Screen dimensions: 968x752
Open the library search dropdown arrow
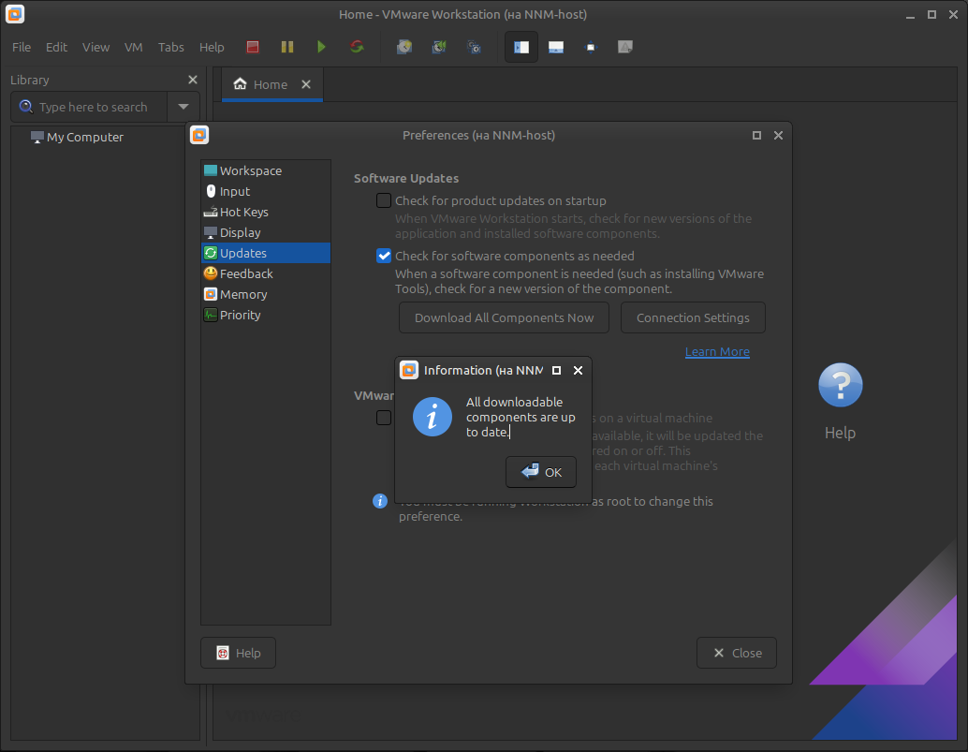point(183,107)
